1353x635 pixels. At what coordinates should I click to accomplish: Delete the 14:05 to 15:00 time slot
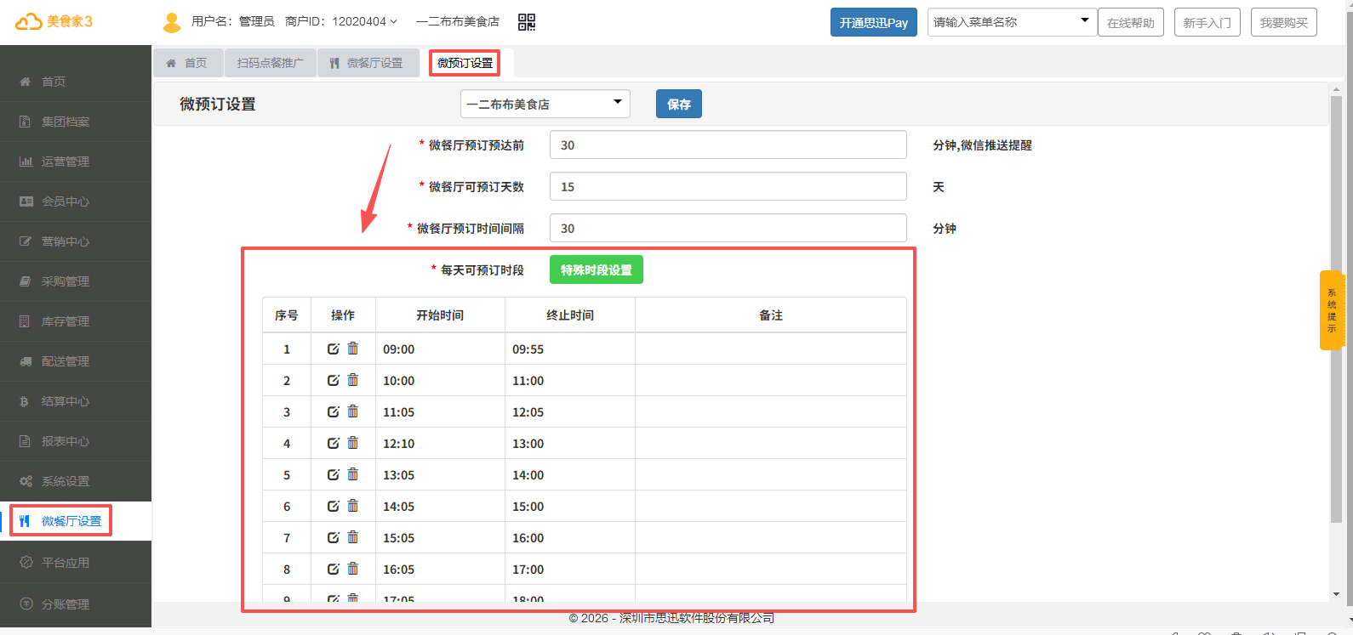pyautogui.click(x=353, y=506)
